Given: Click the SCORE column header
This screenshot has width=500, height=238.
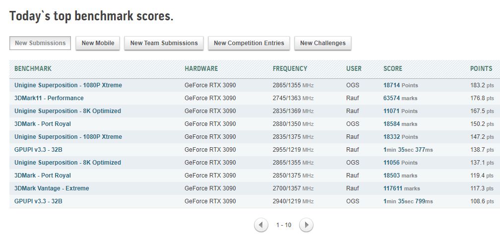Looking at the screenshot, I should 392,68.
